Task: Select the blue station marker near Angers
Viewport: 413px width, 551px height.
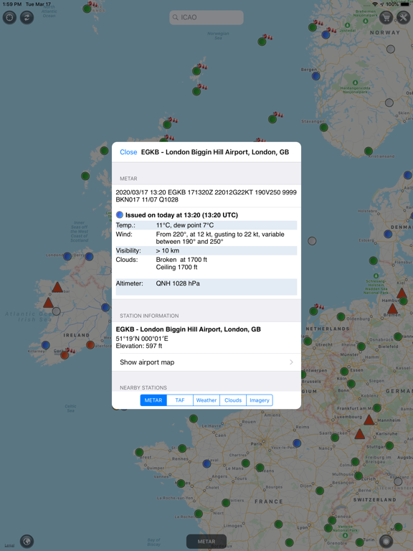Action: pyautogui.click(x=206, y=464)
